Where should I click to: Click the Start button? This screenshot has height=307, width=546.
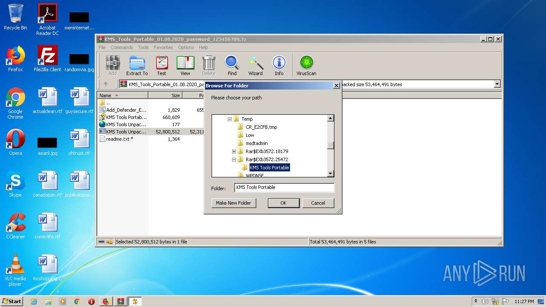coord(12,301)
